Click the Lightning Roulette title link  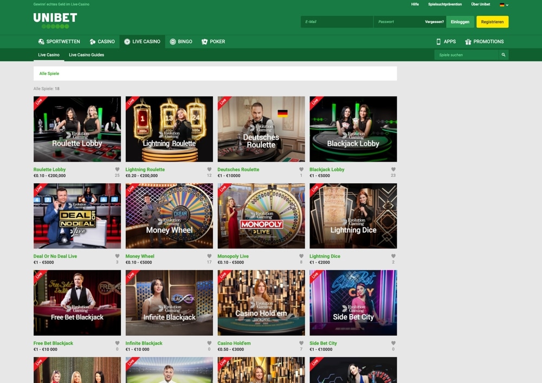145,170
